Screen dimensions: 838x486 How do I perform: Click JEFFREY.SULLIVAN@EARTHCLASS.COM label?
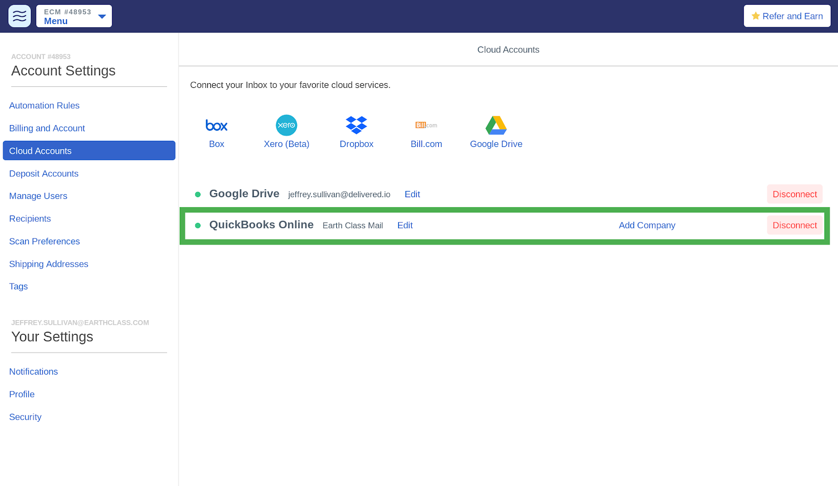80,323
